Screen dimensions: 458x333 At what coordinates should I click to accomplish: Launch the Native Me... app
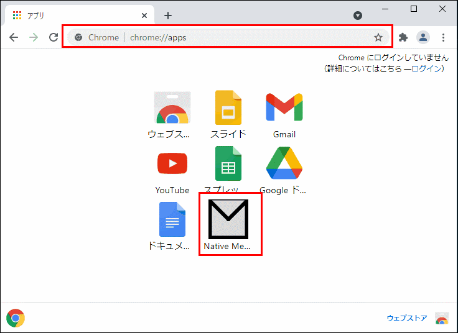(228, 219)
